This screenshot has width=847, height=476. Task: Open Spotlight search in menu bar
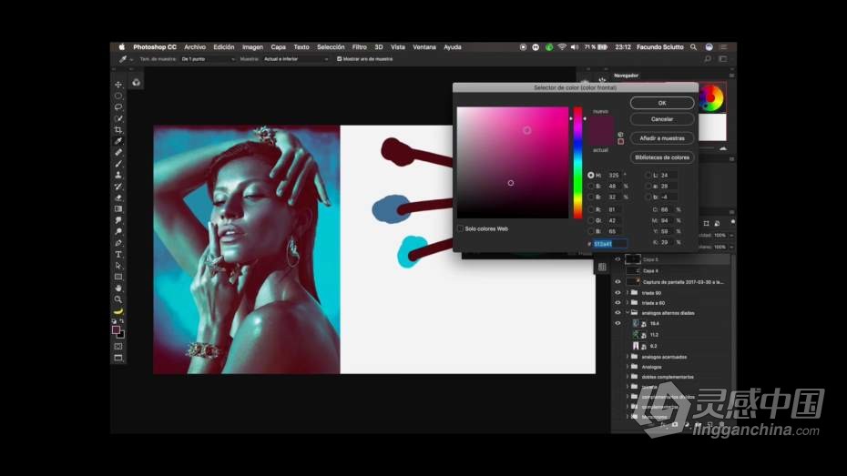click(x=694, y=47)
